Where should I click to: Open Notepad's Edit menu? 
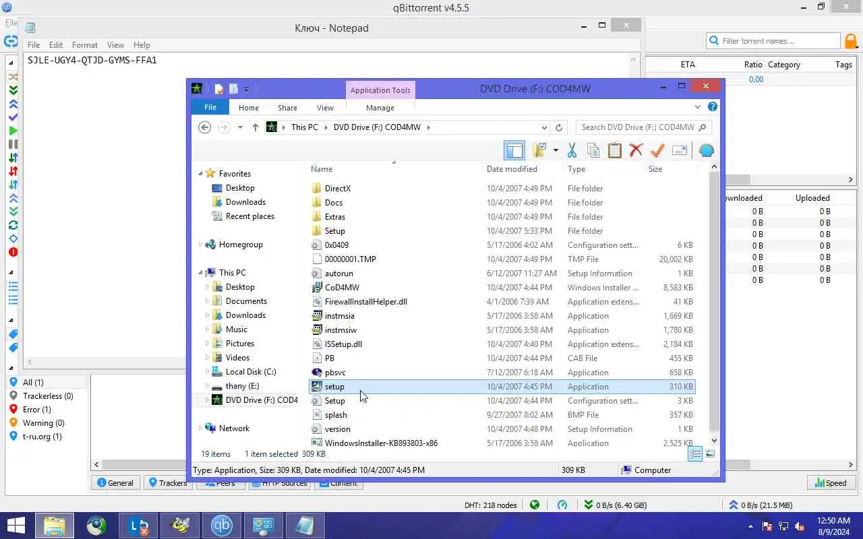(x=56, y=45)
